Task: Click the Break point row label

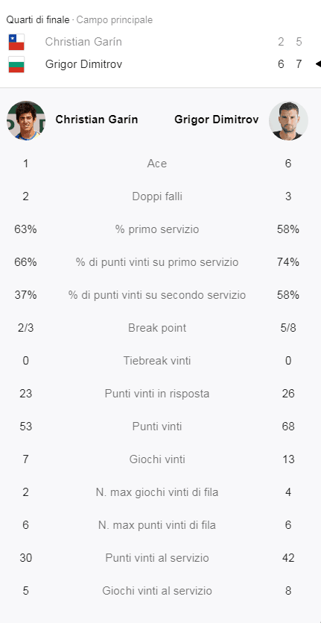Action: 157,328
